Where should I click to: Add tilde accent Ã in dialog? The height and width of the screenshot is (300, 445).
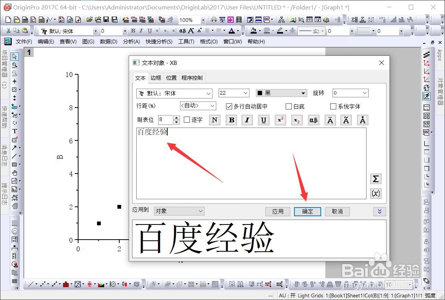pyautogui.click(x=346, y=120)
